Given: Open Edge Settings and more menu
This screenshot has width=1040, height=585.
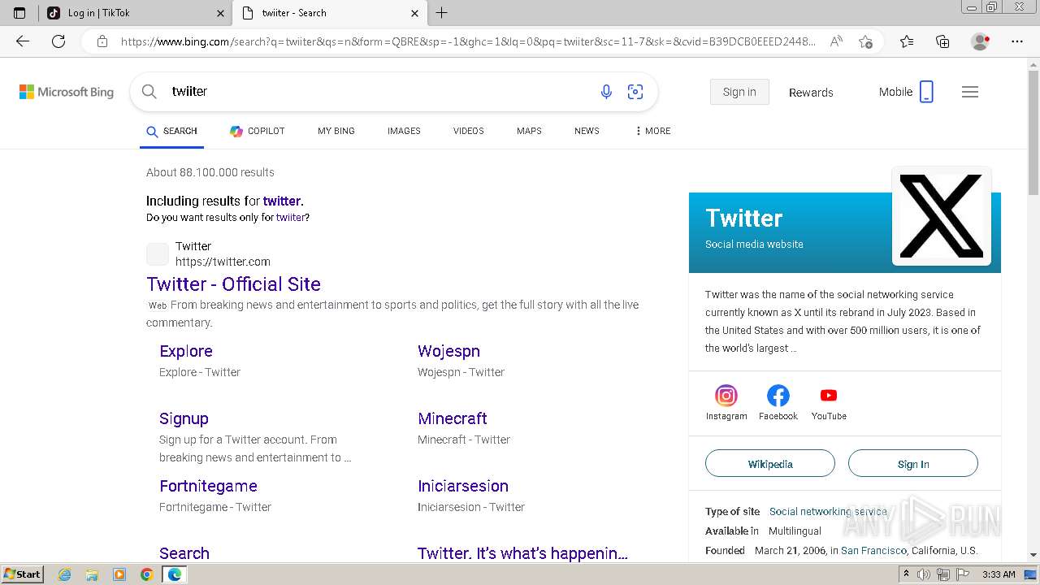Looking at the screenshot, I should (x=1017, y=41).
